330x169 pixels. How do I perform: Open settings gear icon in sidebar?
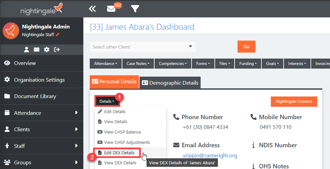(x=46, y=50)
